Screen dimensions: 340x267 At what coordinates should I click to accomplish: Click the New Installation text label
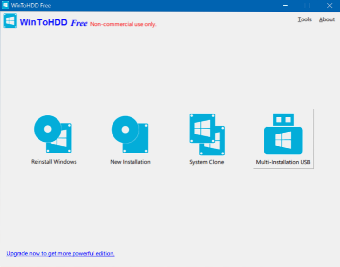pos(130,162)
